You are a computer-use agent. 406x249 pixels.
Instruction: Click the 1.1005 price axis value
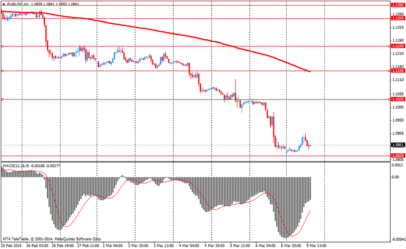(398, 107)
